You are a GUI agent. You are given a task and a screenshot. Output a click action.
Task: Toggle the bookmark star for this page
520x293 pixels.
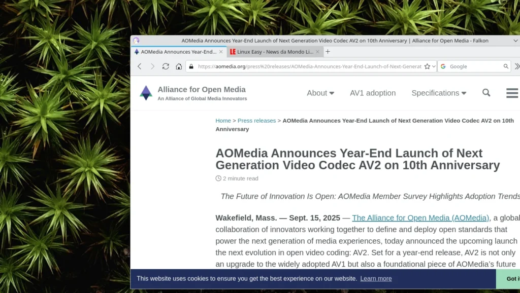pyautogui.click(x=427, y=66)
